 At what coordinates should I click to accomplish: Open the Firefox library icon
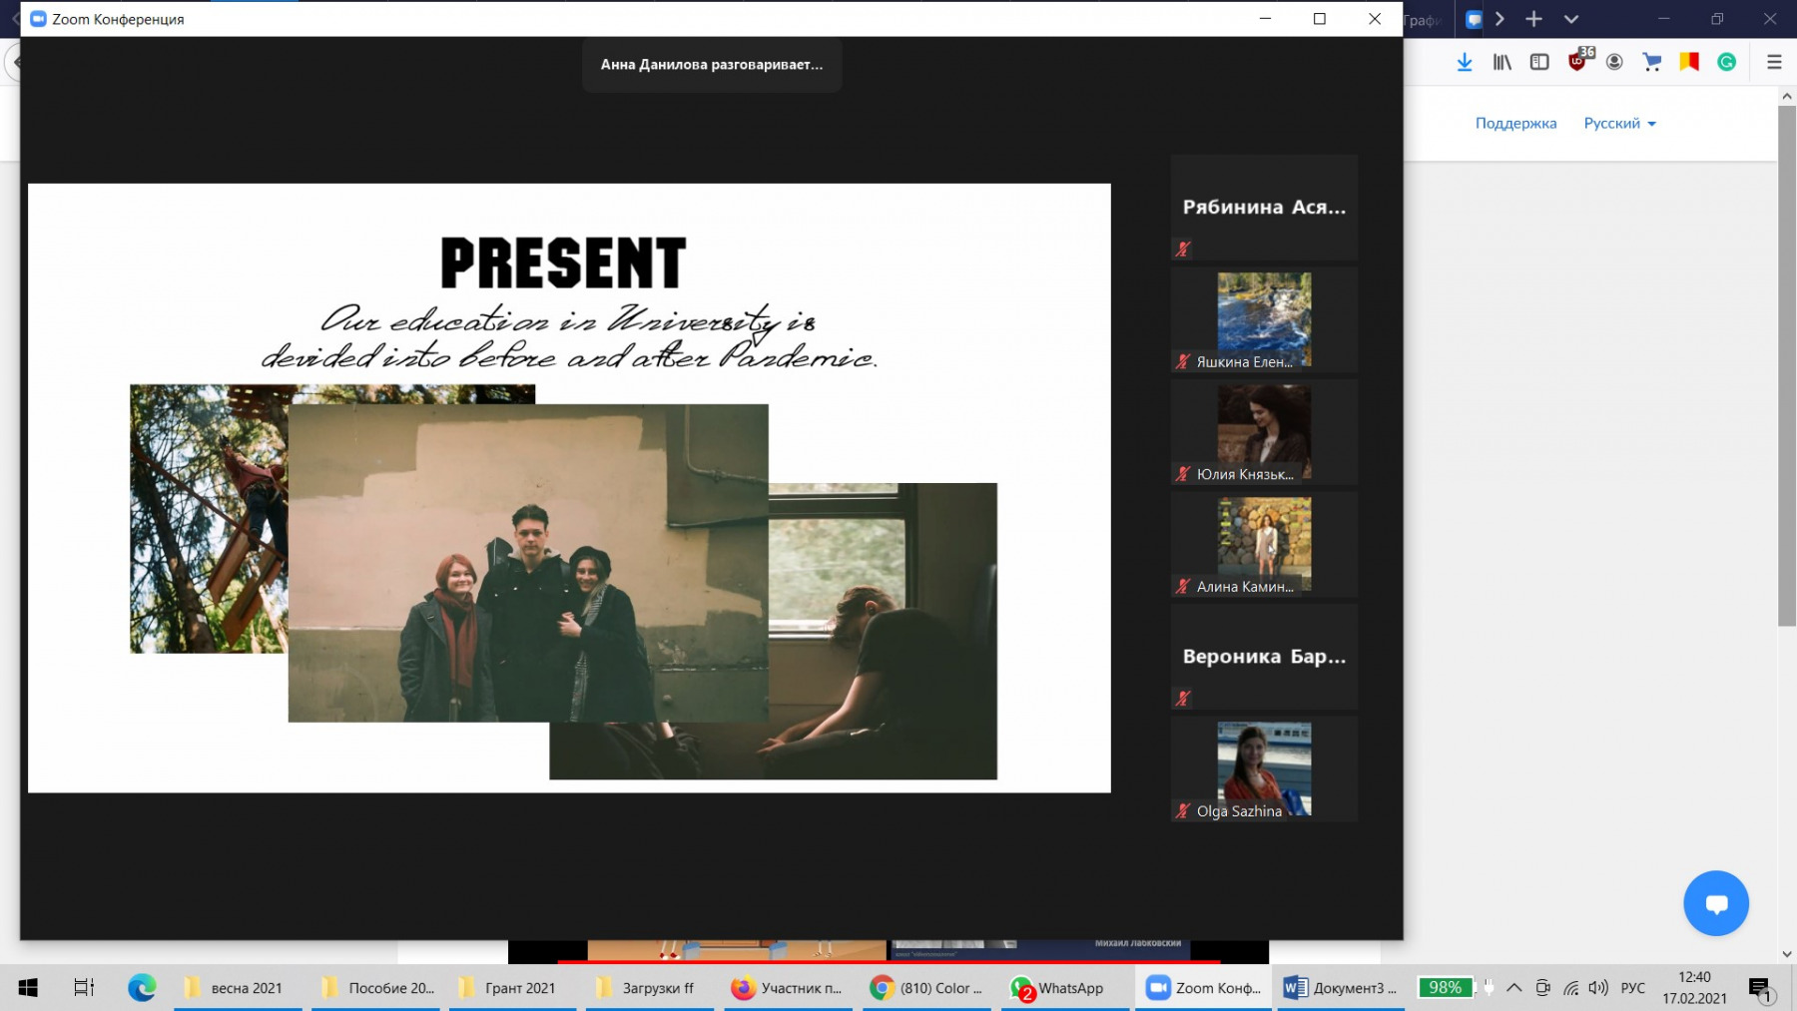1501,62
